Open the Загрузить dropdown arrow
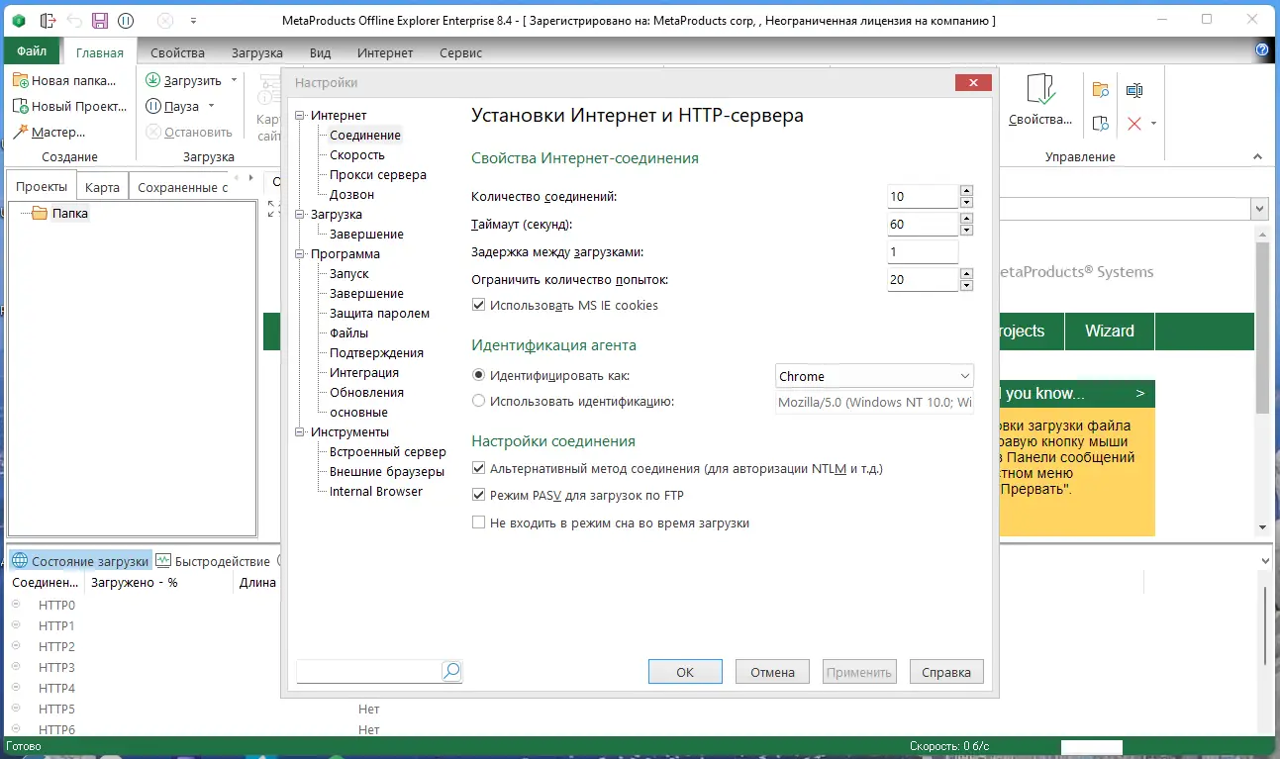Screen dimensions: 1280x759 (234, 80)
